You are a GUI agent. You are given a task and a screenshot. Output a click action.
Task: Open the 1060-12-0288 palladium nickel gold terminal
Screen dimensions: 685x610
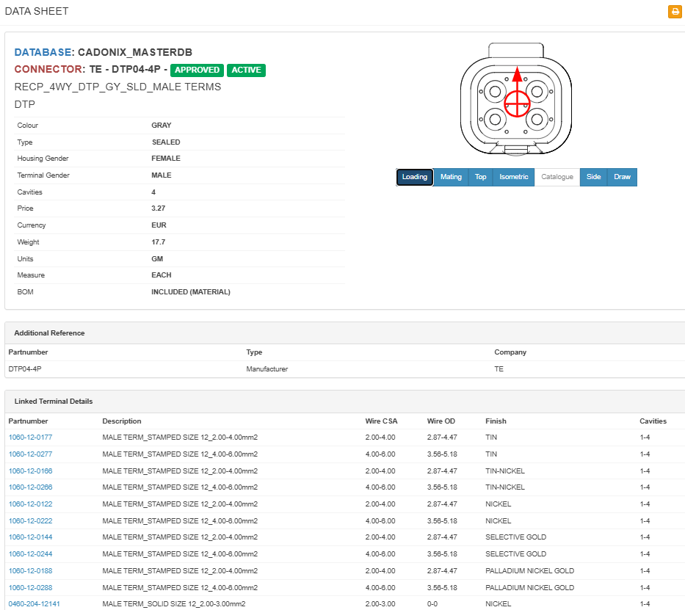(30, 587)
